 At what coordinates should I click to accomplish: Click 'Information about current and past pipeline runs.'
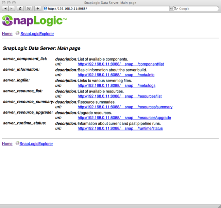click(119, 123)
